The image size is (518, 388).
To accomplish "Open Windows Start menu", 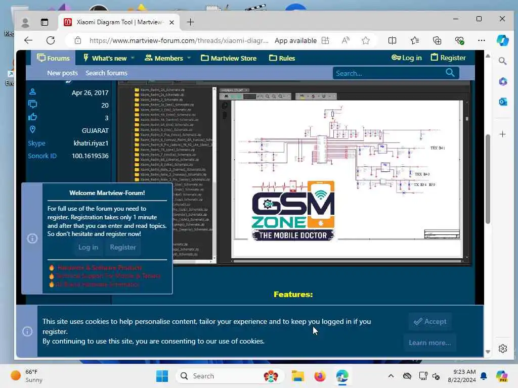I will point(162,376).
